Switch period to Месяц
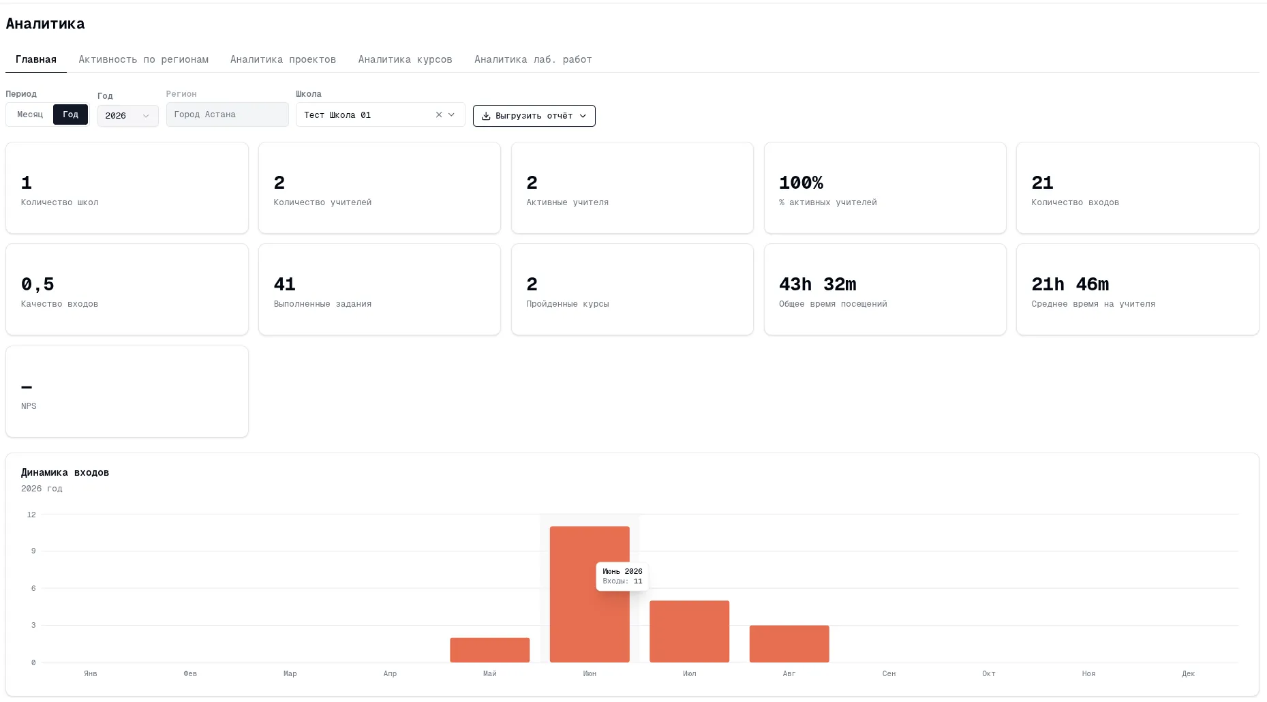Image resolution: width=1267 pixels, height=702 pixels. click(30, 115)
